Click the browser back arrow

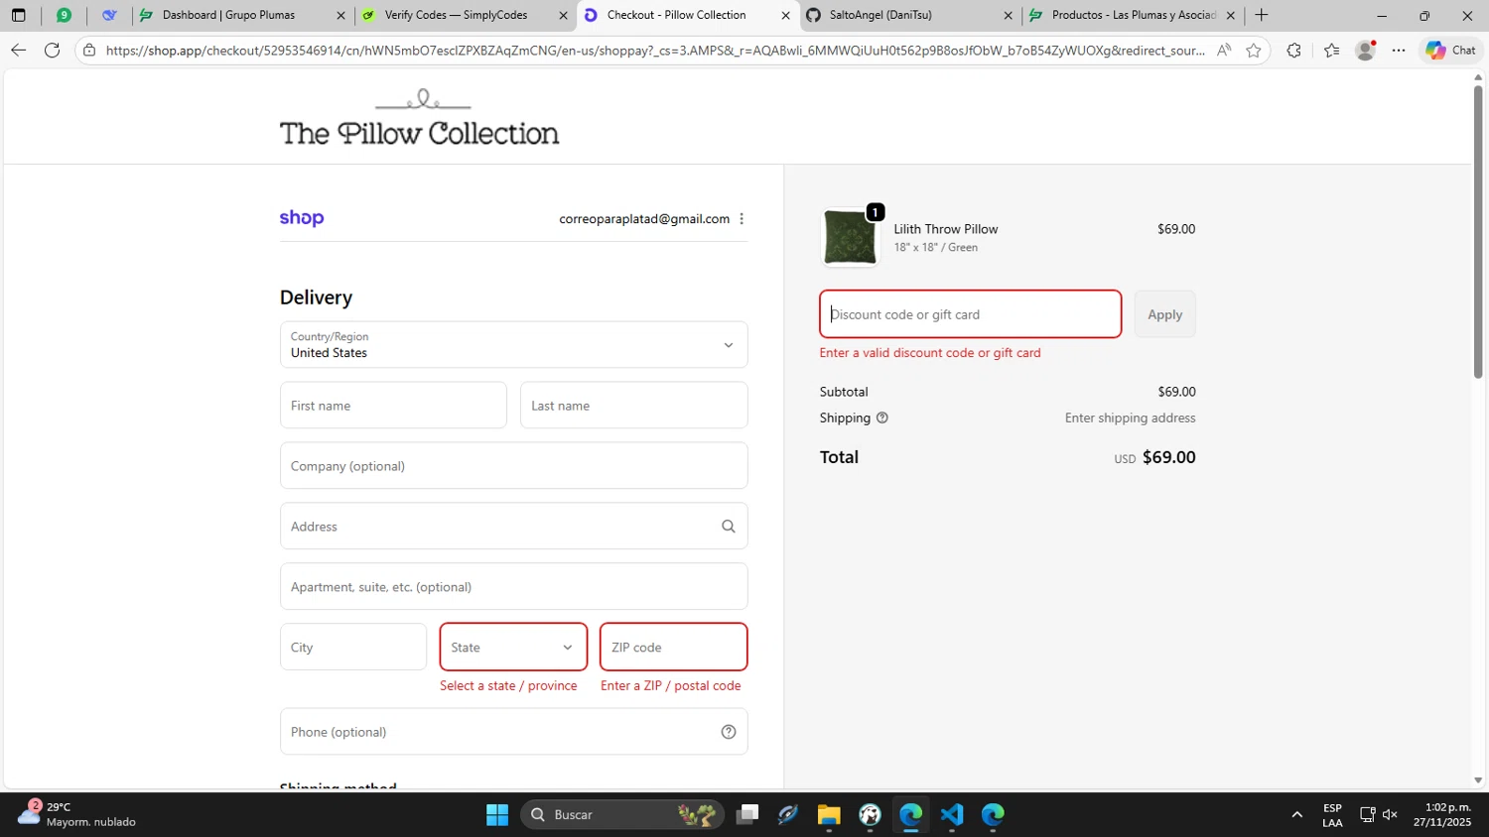[18, 51]
